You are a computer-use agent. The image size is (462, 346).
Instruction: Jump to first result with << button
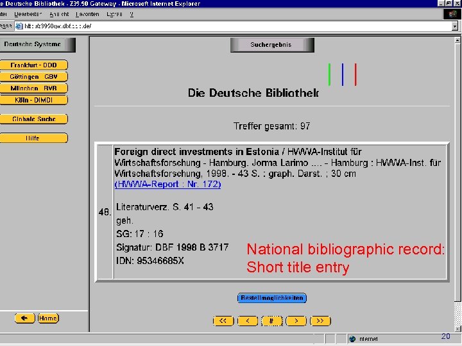[x=223, y=321]
